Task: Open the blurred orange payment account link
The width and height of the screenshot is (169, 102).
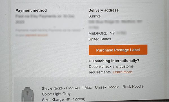Action: click(x=36, y=35)
